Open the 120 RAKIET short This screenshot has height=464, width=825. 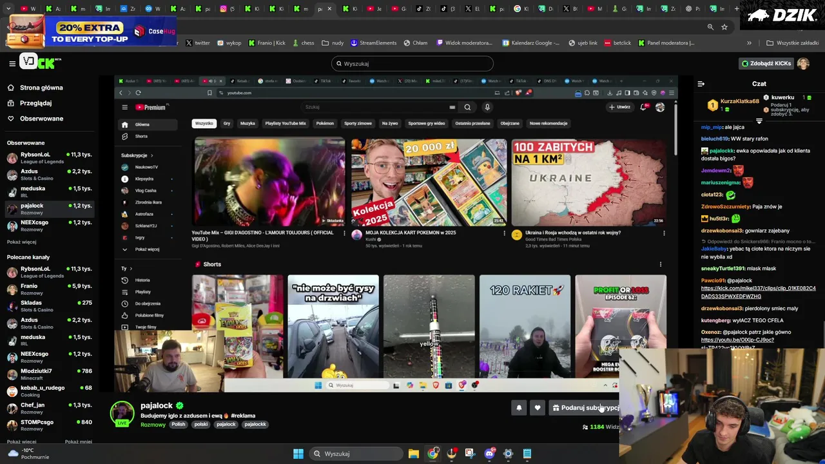coord(525,326)
